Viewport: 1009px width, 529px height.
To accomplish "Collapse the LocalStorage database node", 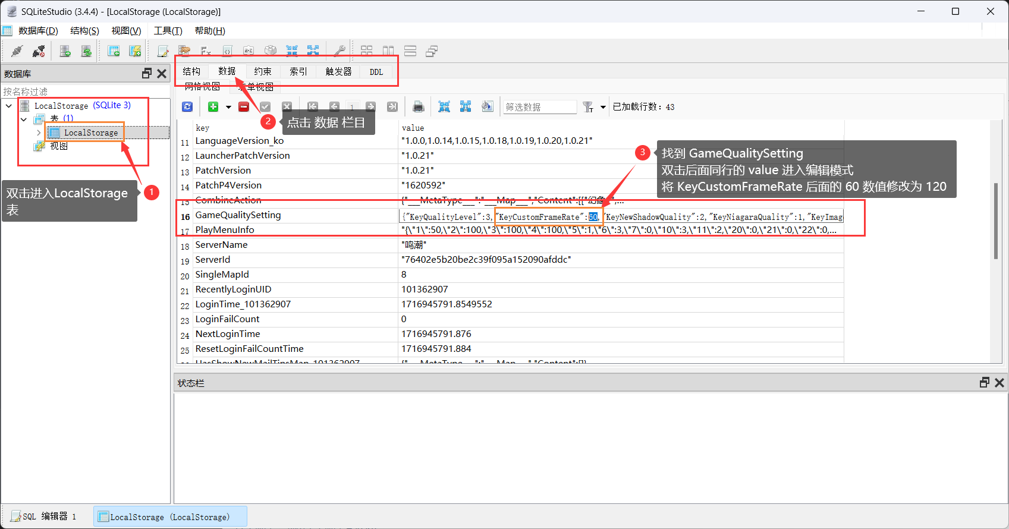I will [x=9, y=106].
